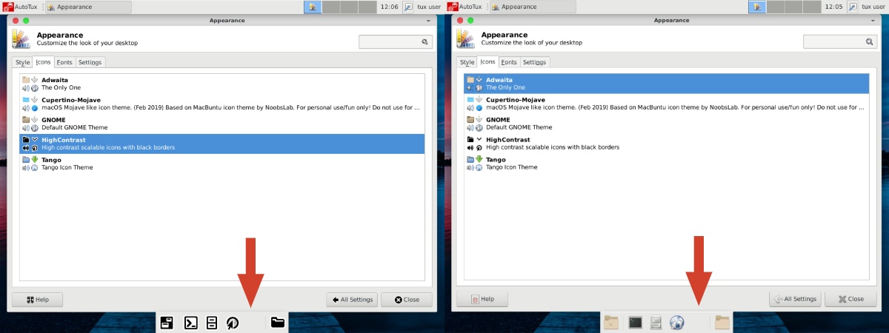Click the Appearance taskbar button in right panel
The image size is (889, 333).
pyautogui.click(x=533, y=7)
